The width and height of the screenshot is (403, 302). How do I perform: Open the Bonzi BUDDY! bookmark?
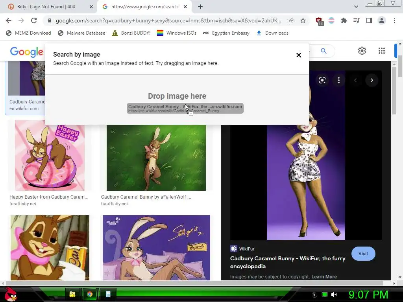131,33
